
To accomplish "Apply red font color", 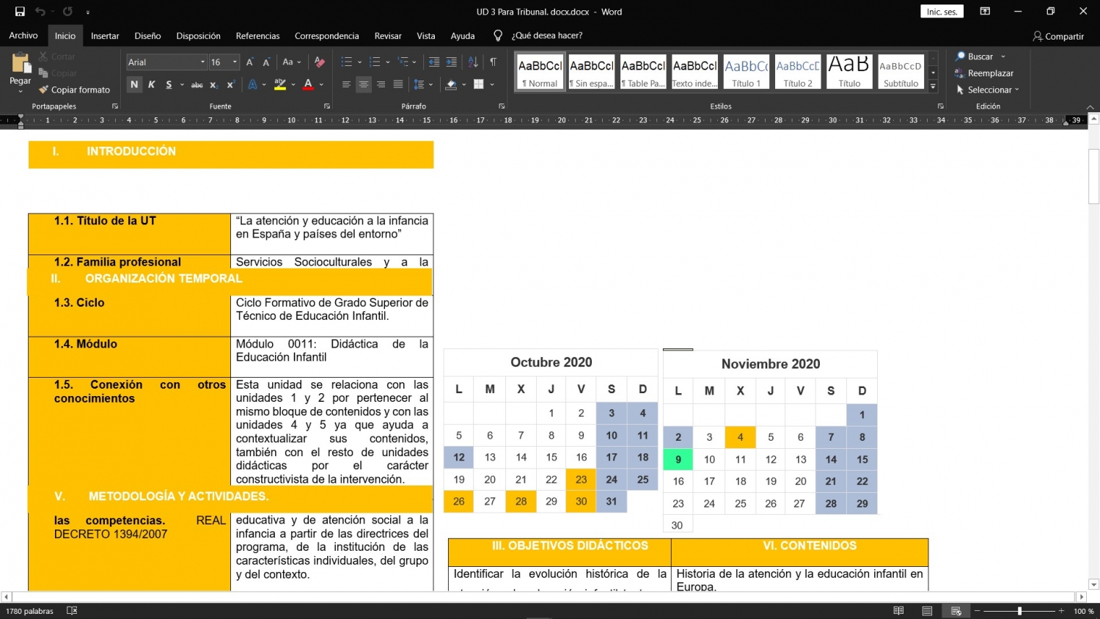I will click(x=308, y=85).
